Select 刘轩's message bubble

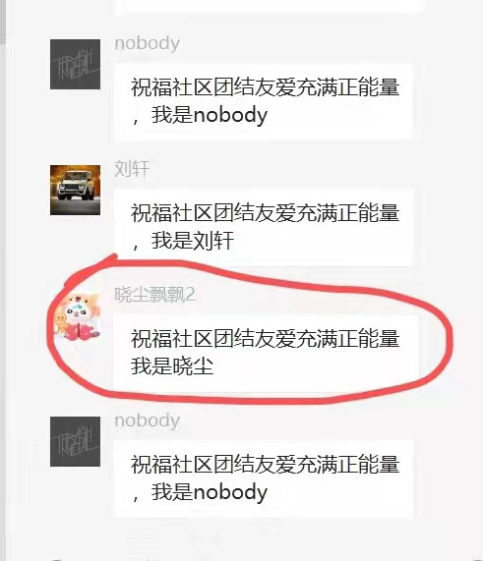tap(264, 228)
